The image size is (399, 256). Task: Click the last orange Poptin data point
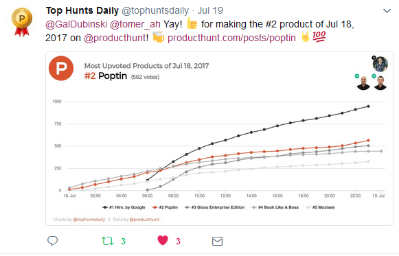tap(368, 140)
